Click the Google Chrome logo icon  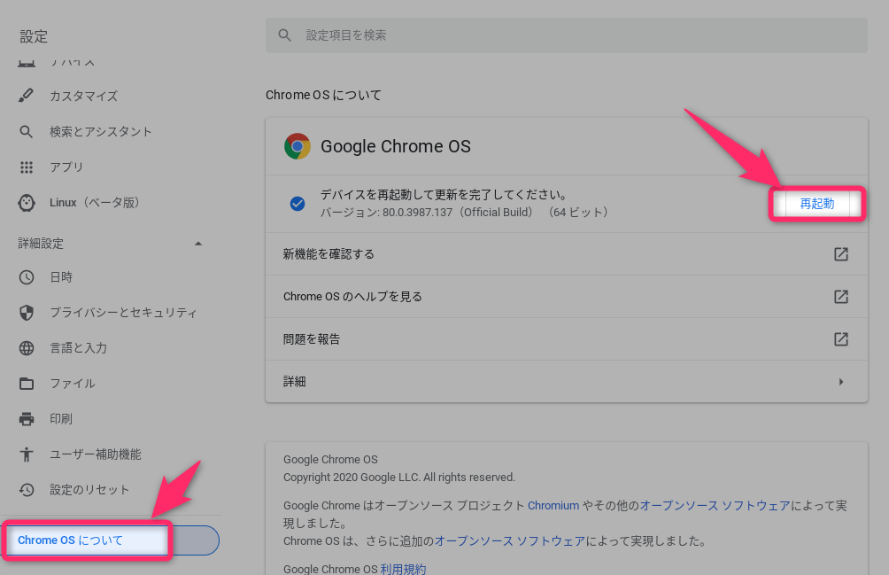[298, 146]
